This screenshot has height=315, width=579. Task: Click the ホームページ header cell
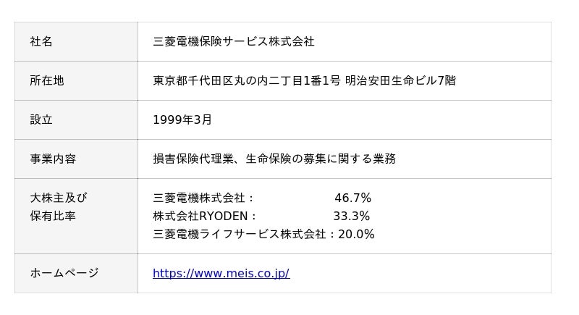[x=76, y=273]
